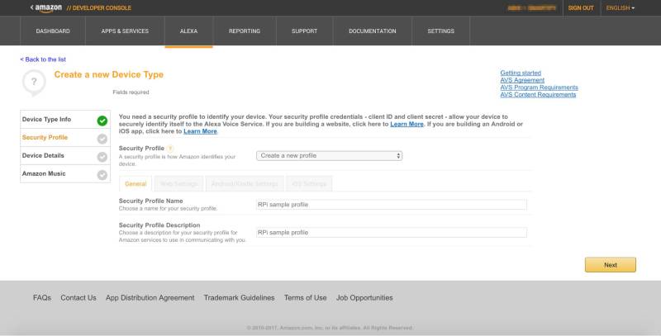Open AVS Content Requirements link
Screen dimensions: 661x336
click(538, 95)
